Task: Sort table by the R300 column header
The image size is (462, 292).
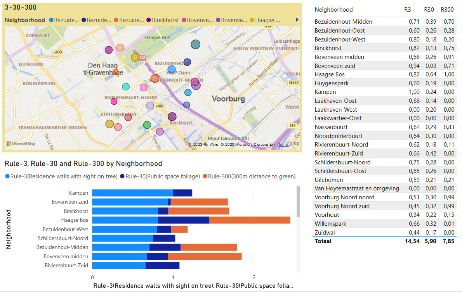Action: (x=447, y=10)
